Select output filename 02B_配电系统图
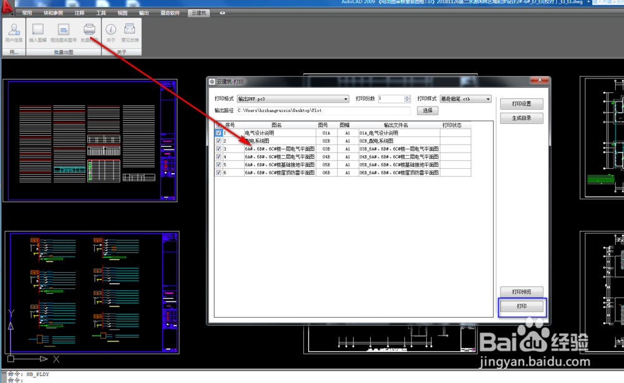Viewport: 624px width, 383px height. [399, 141]
